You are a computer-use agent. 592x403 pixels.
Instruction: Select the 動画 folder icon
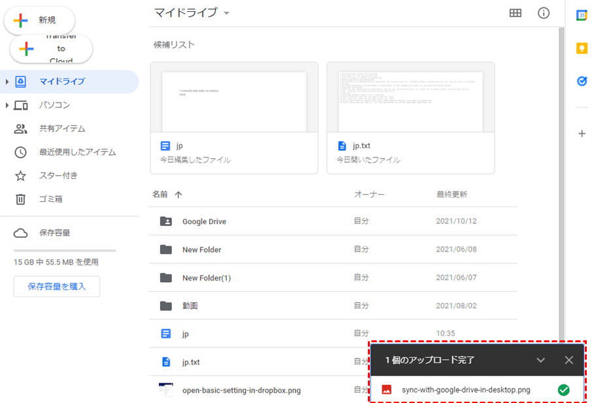click(166, 306)
